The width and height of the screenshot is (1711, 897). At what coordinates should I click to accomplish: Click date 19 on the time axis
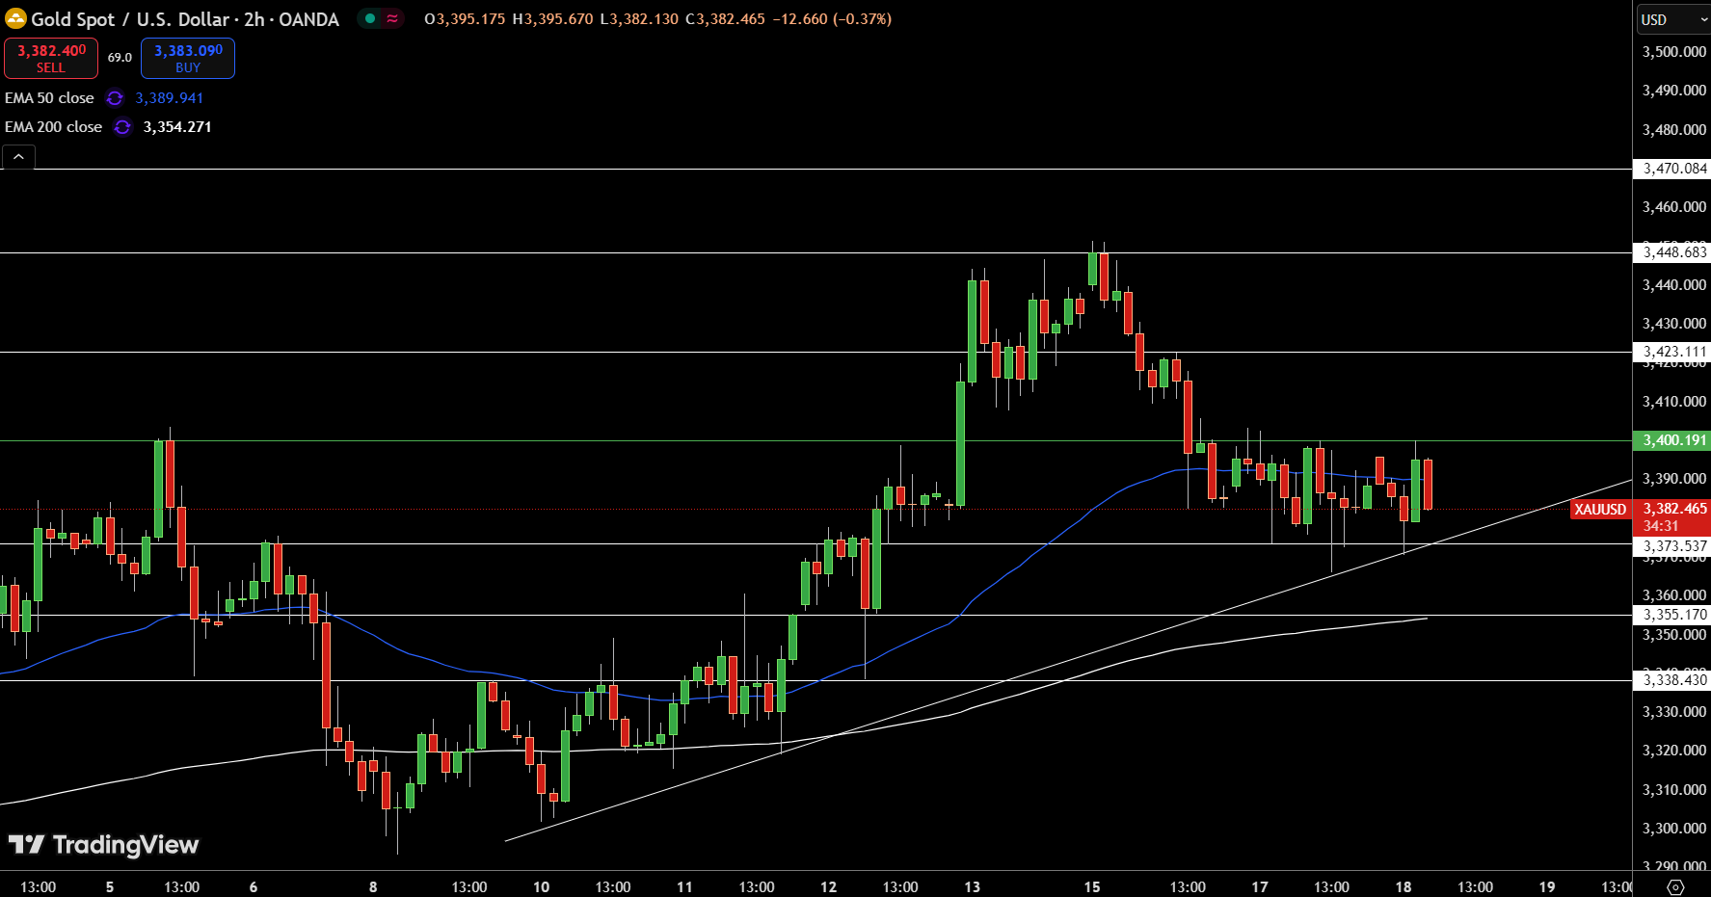point(1547,886)
